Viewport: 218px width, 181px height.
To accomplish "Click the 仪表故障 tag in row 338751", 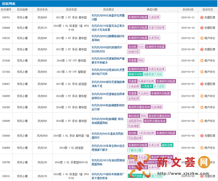I will click(x=154, y=17).
